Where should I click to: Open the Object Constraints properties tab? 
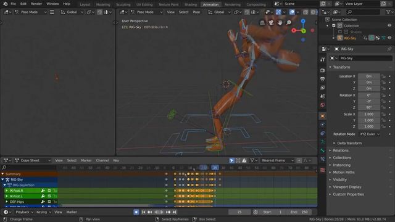click(322, 133)
